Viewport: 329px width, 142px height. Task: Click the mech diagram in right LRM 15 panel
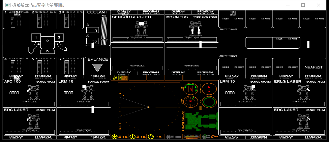[x=249, y=92]
